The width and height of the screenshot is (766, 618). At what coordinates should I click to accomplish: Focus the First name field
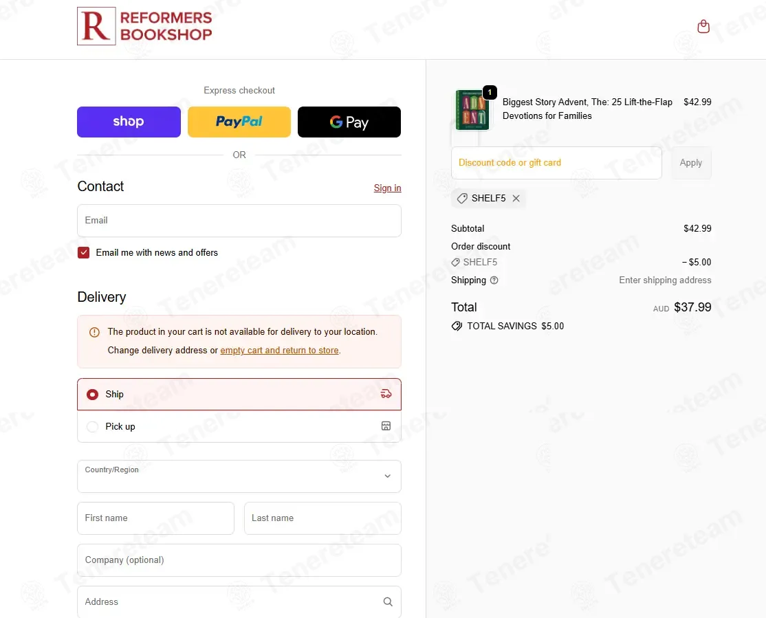point(155,518)
